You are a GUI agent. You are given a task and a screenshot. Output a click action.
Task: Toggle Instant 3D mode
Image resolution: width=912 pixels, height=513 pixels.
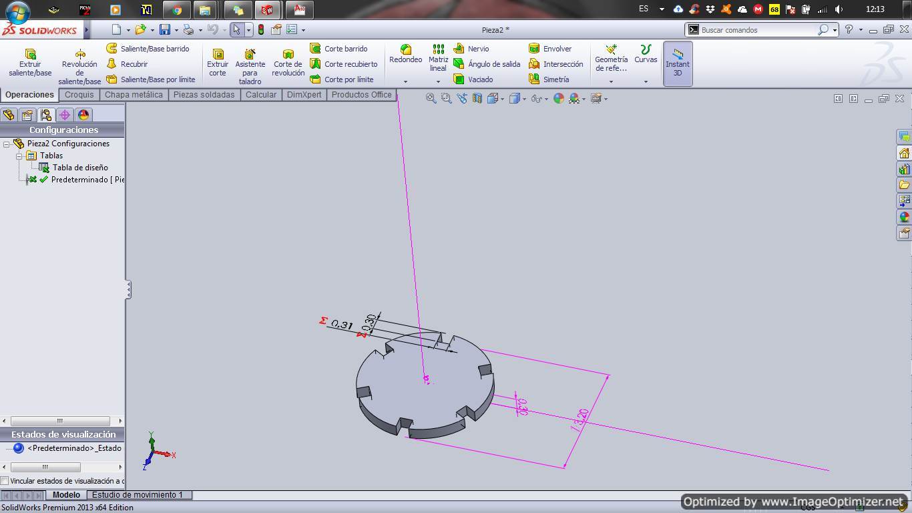678,63
